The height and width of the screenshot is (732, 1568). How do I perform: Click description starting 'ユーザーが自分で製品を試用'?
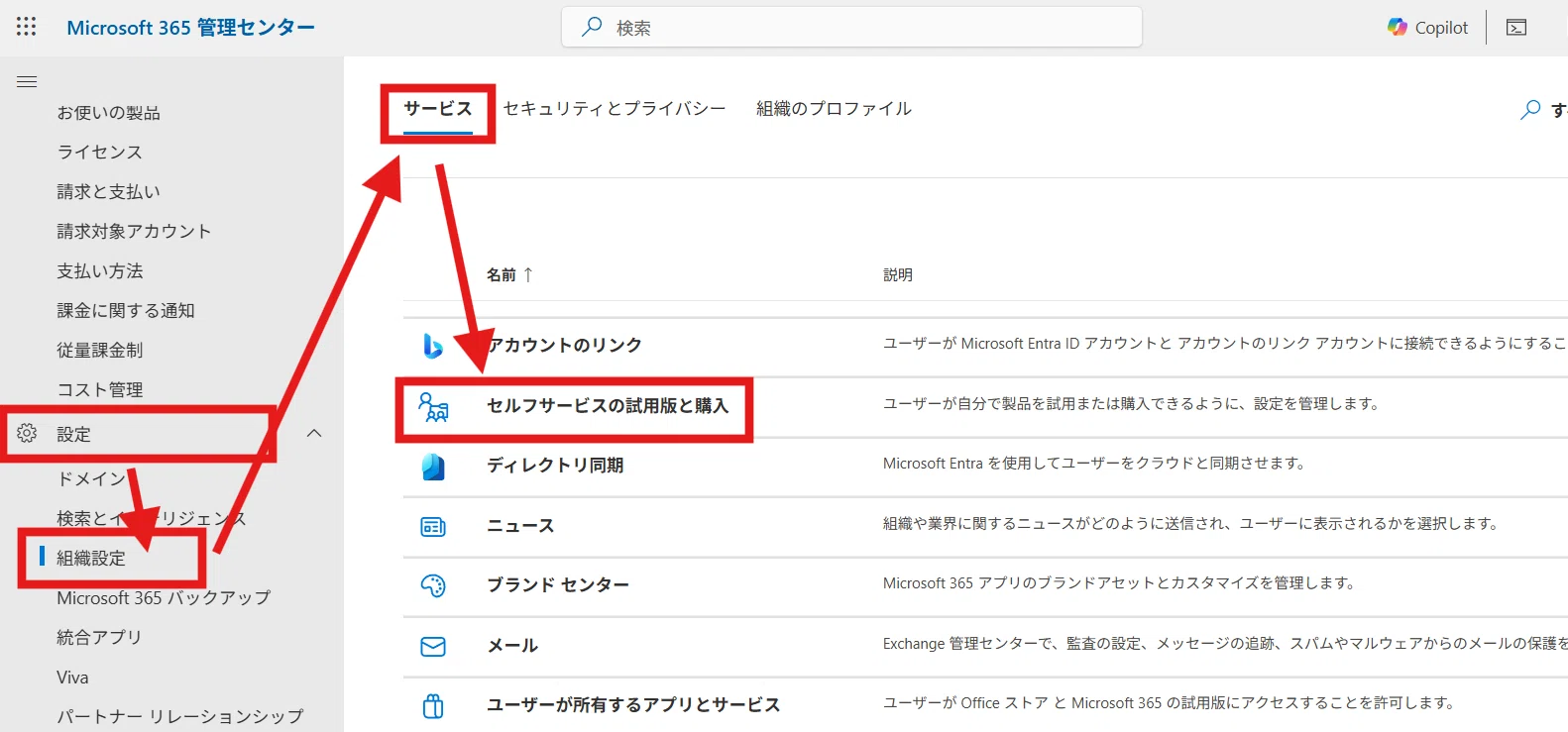[1131, 404]
